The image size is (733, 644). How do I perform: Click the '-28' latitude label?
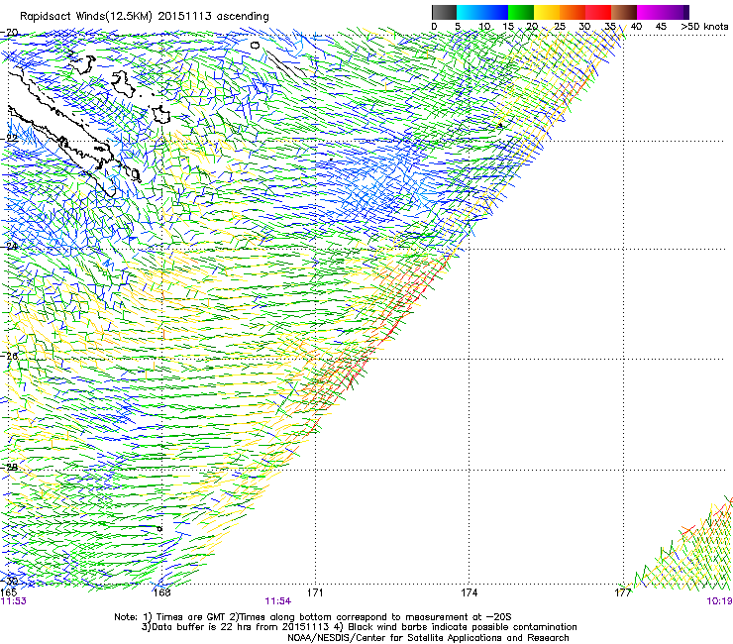click(9, 468)
